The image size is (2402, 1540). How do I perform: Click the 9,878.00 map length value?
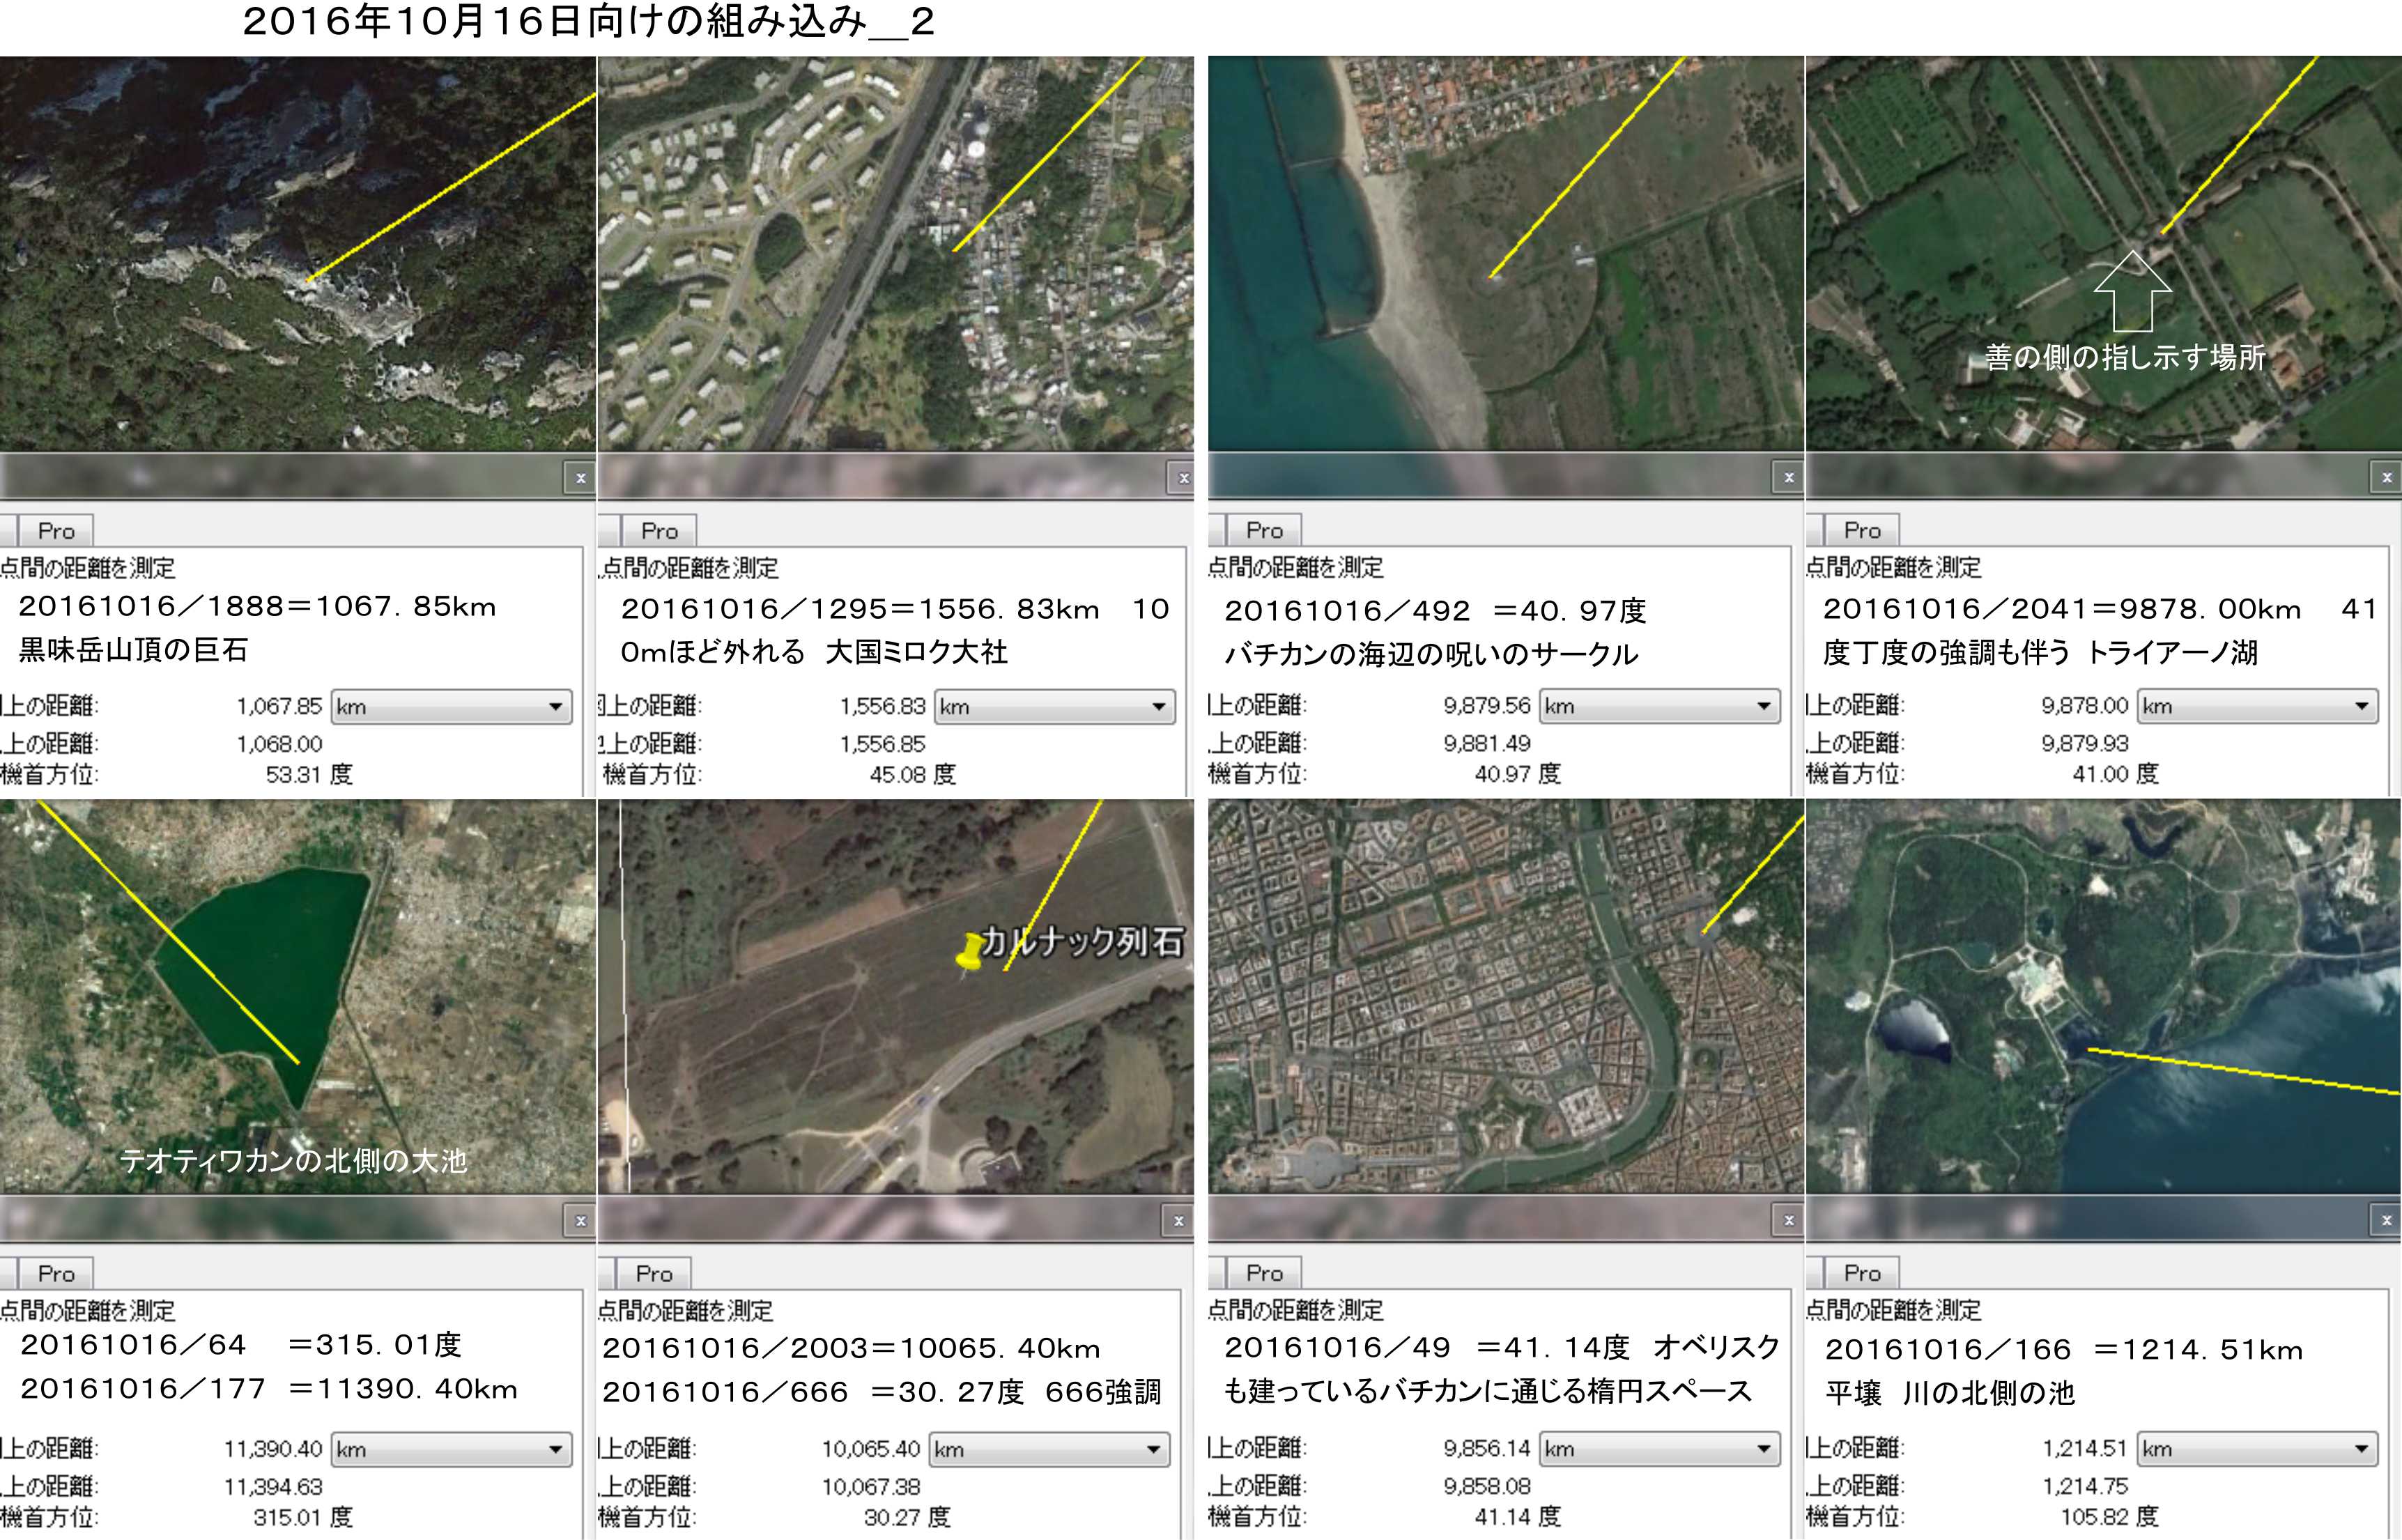pos(2084,706)
